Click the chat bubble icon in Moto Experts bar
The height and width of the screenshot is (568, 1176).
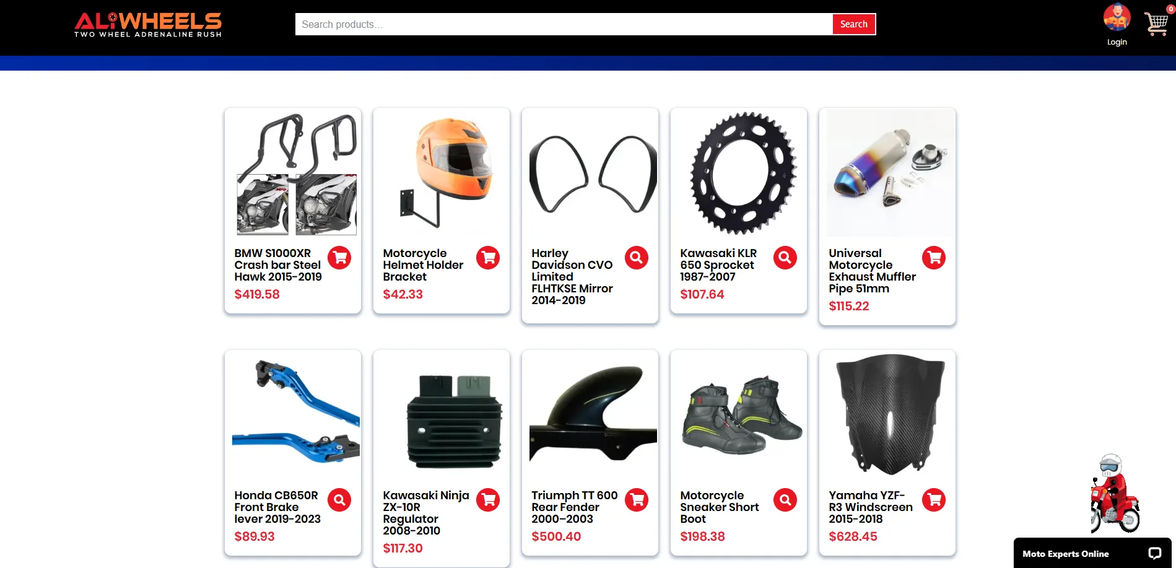(1155, 554)
